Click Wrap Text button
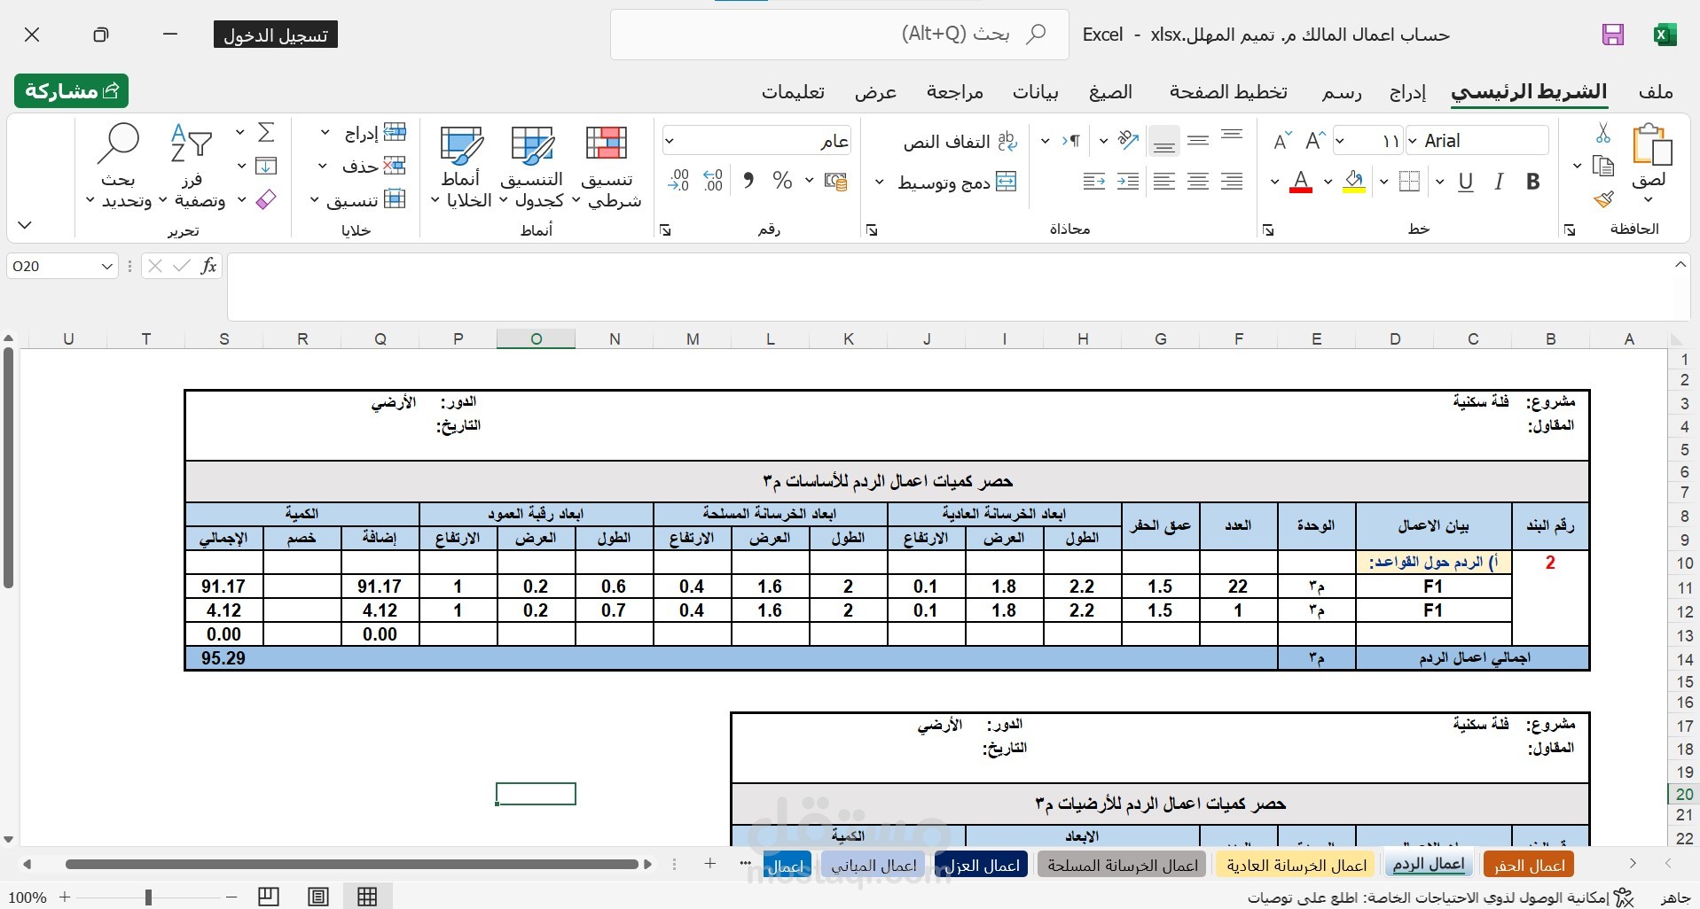 [960, 142]
